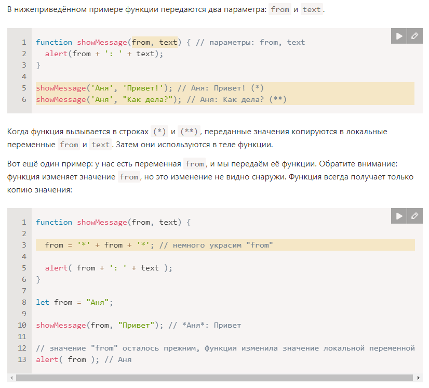Image resolution: width=429 pixels, height=388 pixels.
Task: Click the phrase 'Обратите внимание:'
Action: pyautogui.click(x=358, y=164)
